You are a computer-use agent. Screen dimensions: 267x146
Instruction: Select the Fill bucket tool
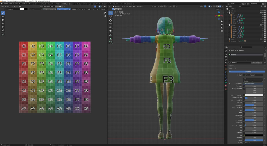pyautogui.click(x=3, y=27)
